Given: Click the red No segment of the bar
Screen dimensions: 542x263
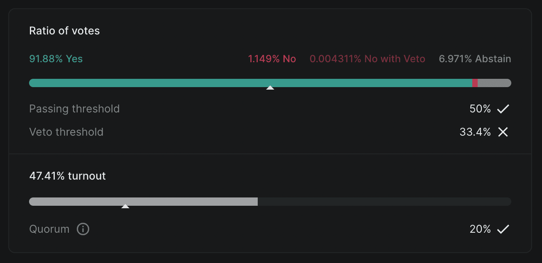Looking at the screenshot, I should [x=475, y=83].
